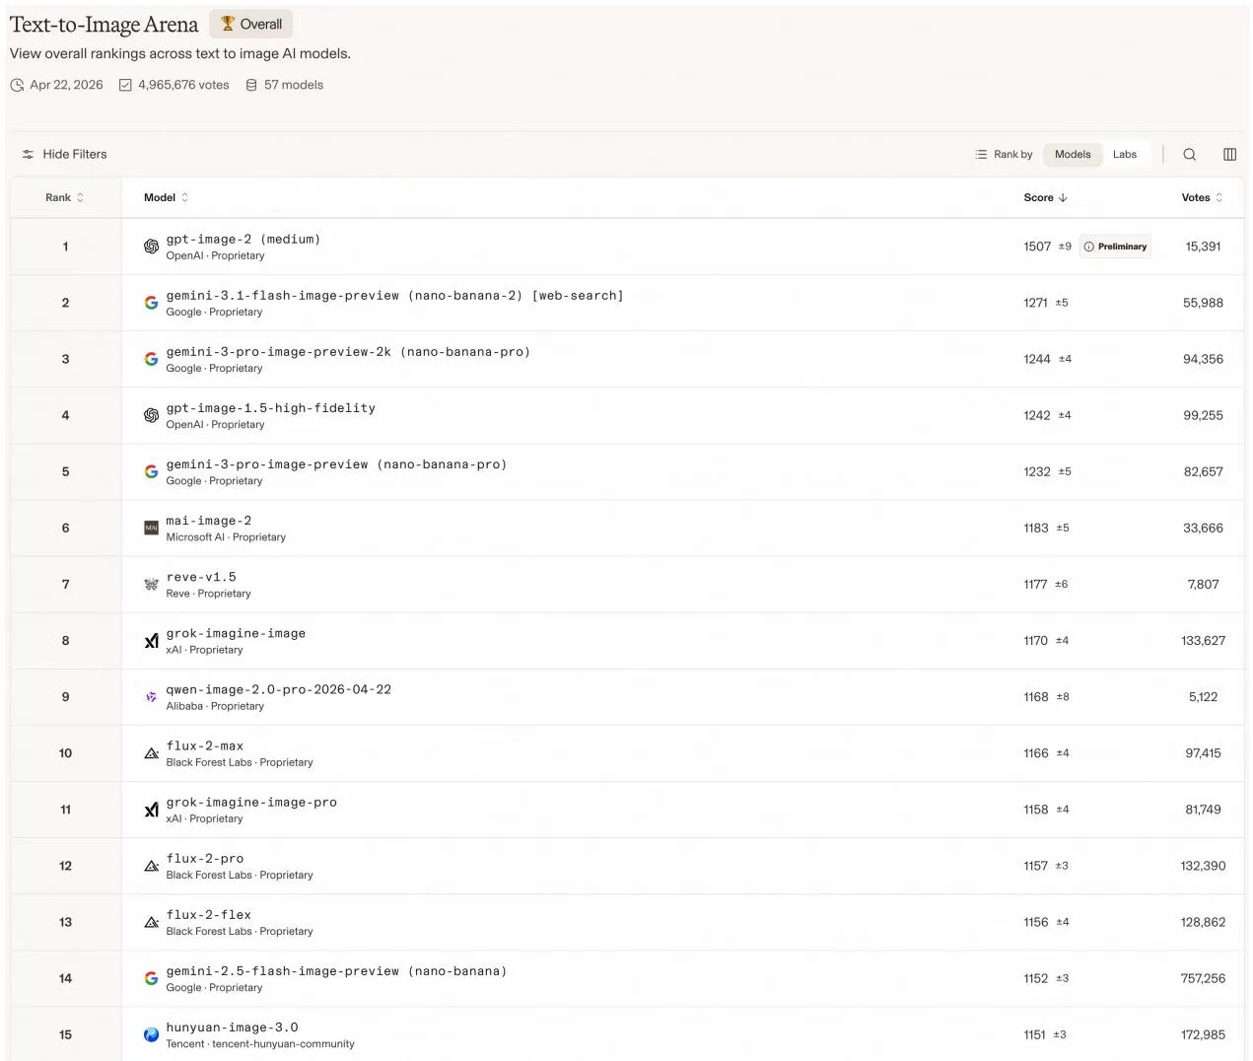This screenshot has width=1253, height=1061.
Task: Open the hunyuan-image-3.0 model link
Action: (232, 1026)
